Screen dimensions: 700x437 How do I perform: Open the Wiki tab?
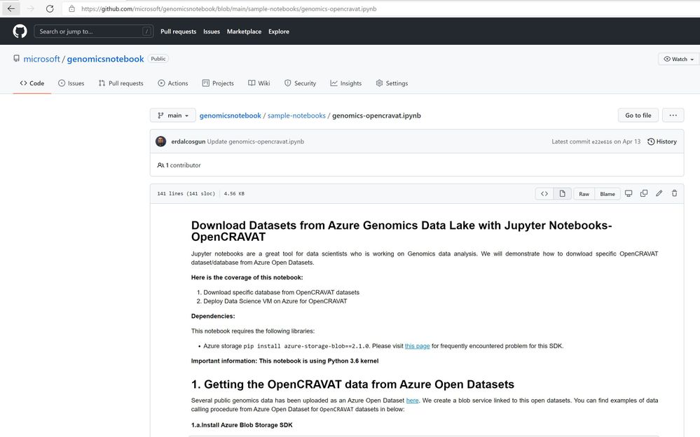[x=259, y=83]
